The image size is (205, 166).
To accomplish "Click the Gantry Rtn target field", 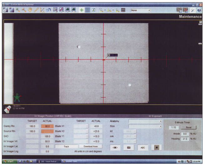I will pyautogui.click(x=32, y=126).
